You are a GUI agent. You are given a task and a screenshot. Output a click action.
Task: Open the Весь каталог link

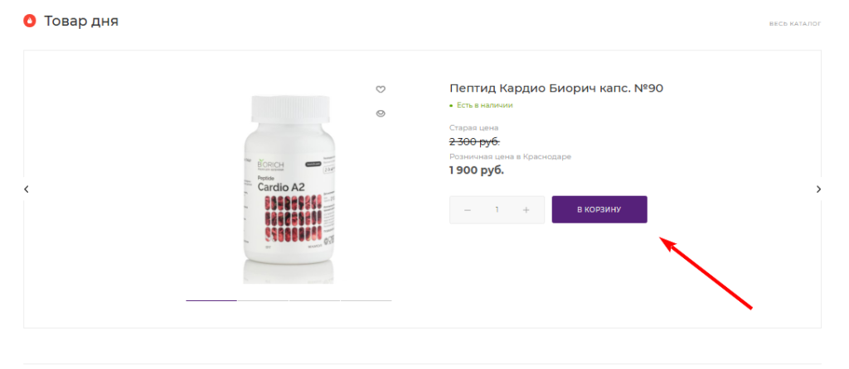[794, 23]
